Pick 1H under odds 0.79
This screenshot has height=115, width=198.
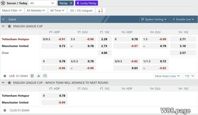tap(155, 46)
